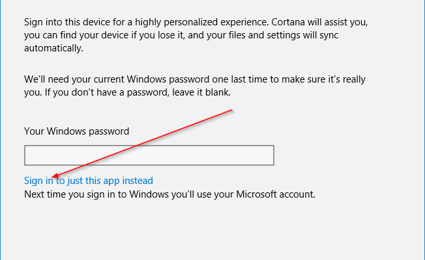Image resolution: width=425 pixels, height=260 pixels.
Task: Click the word "automatically" in the first paragraph
Action: tap(55, 47)
